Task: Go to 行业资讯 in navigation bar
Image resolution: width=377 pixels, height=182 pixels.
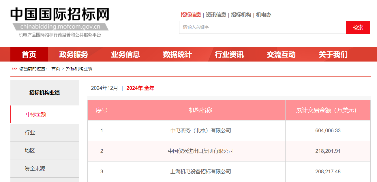Action: point(229,54)
